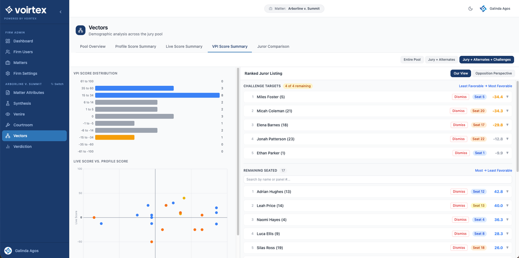The height and width of the screenshot is (258, 519).
Task: Click the left panel scrollbar
Action: pos(238,152)
